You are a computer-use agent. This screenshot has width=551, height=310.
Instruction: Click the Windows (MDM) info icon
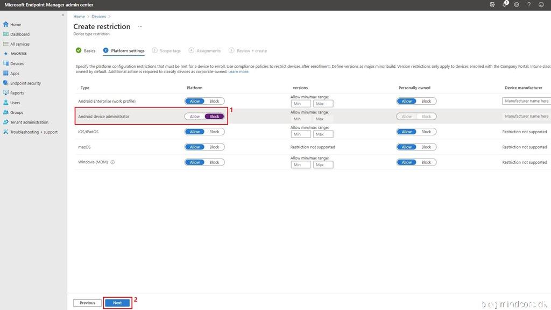pos(112,162)
